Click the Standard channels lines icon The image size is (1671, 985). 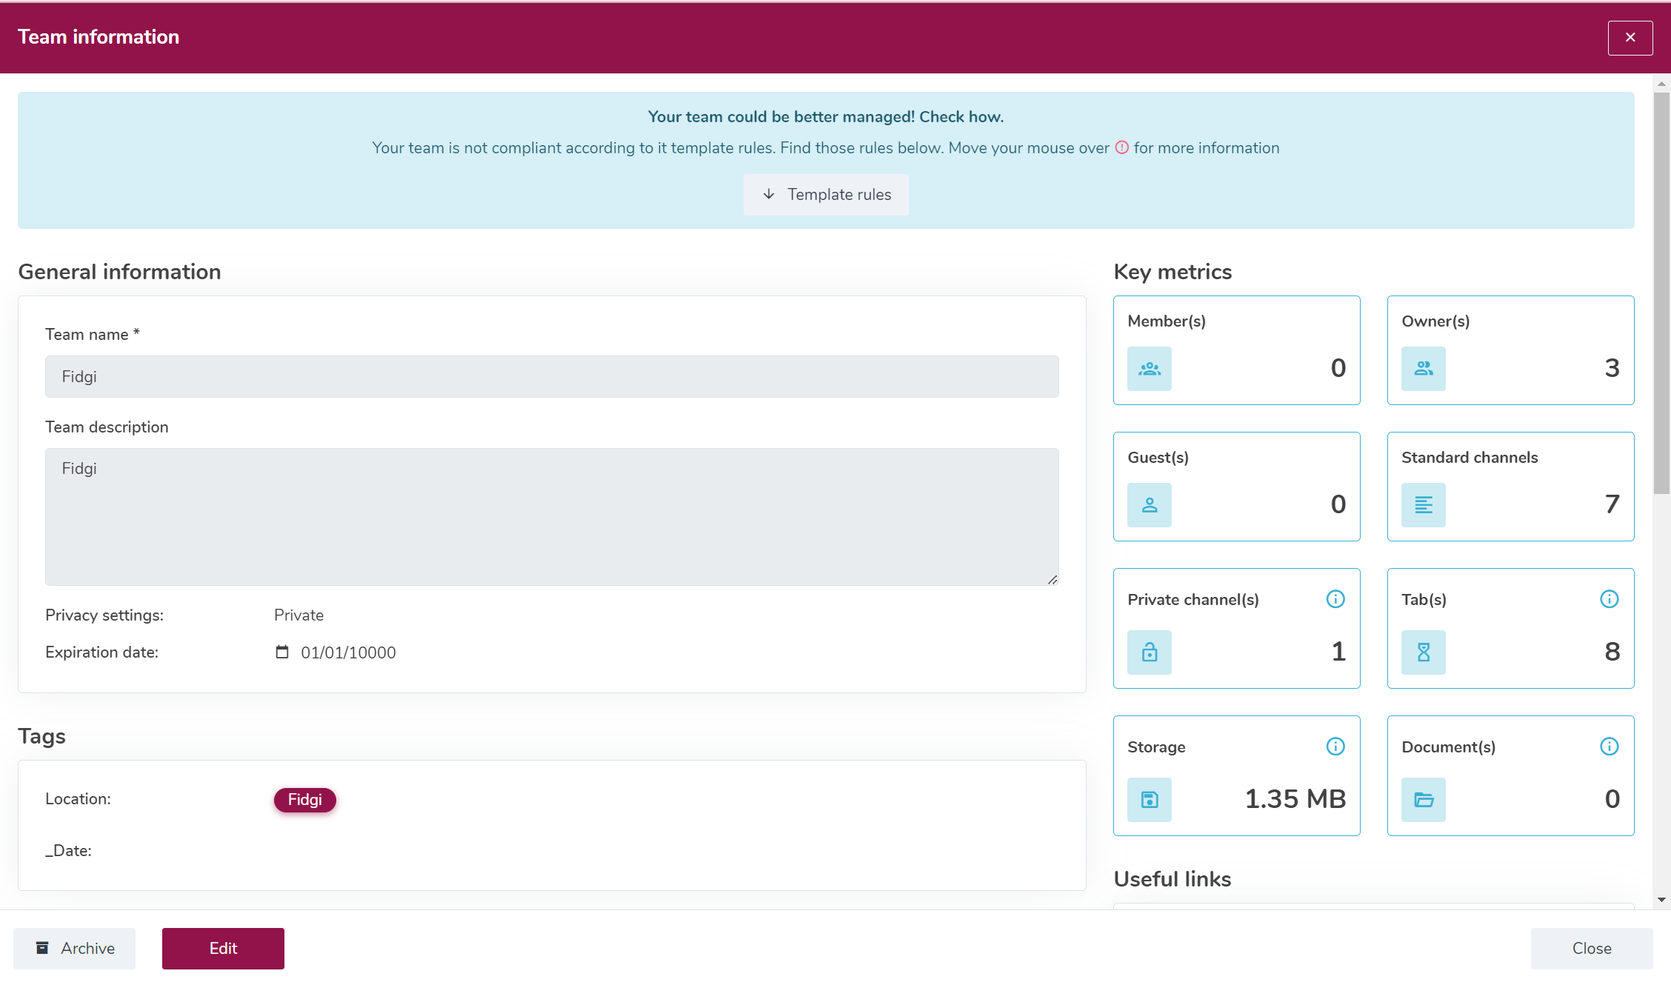pos(1424,505)
